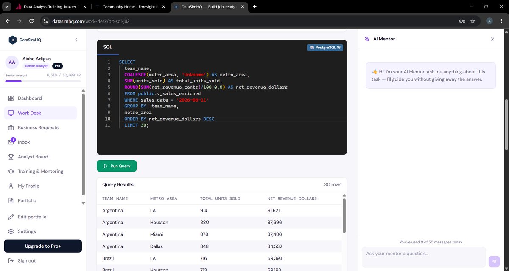509x271 pixels.
Task: Click the Pro membership badge
Action: click(57, 66)
